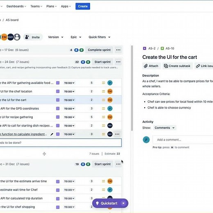Click epic color tag on GPS coordinates issue
This screenshot has height=213, width=213.
(x=58, y=109)
